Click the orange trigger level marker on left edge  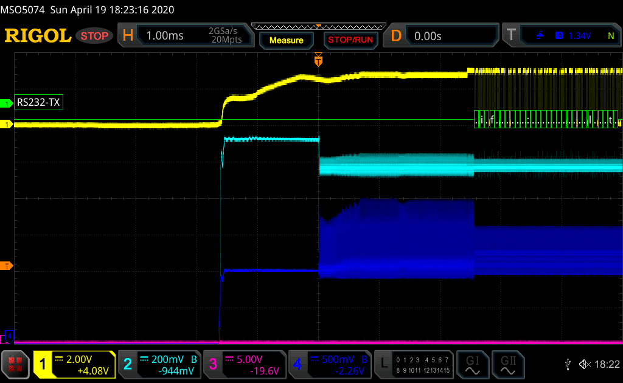click(x=7, y=266)
